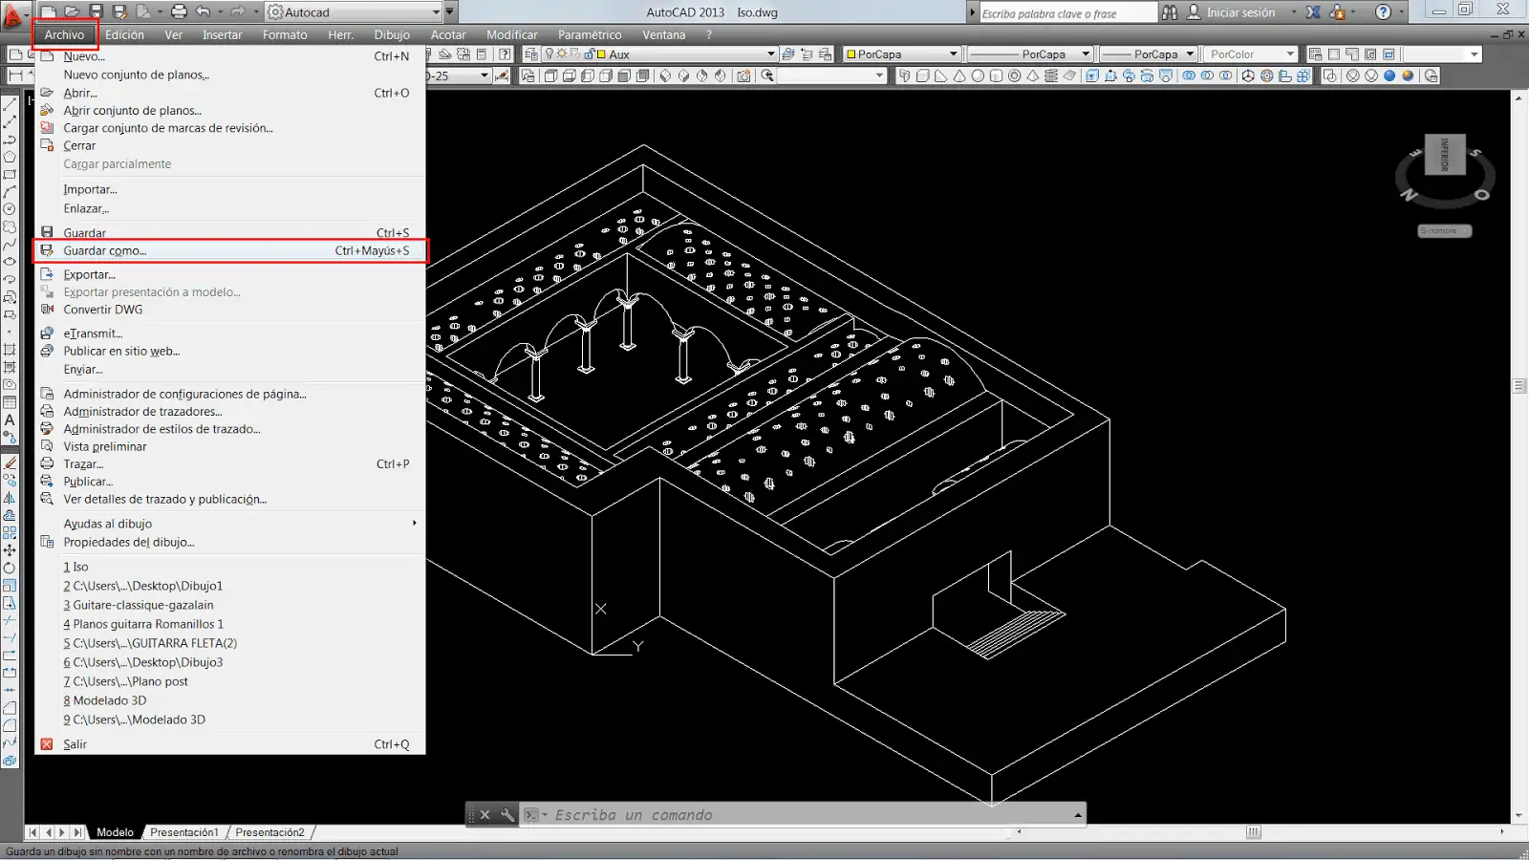Image resolution: width=1529 pixels, height=860 pixels.
Task: Click the customize wrench icon in command line
Action: click(507, 815)
